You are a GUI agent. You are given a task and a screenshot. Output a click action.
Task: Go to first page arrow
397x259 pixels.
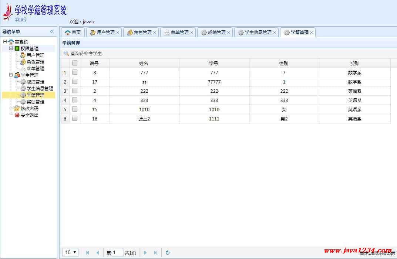[87, 253]
